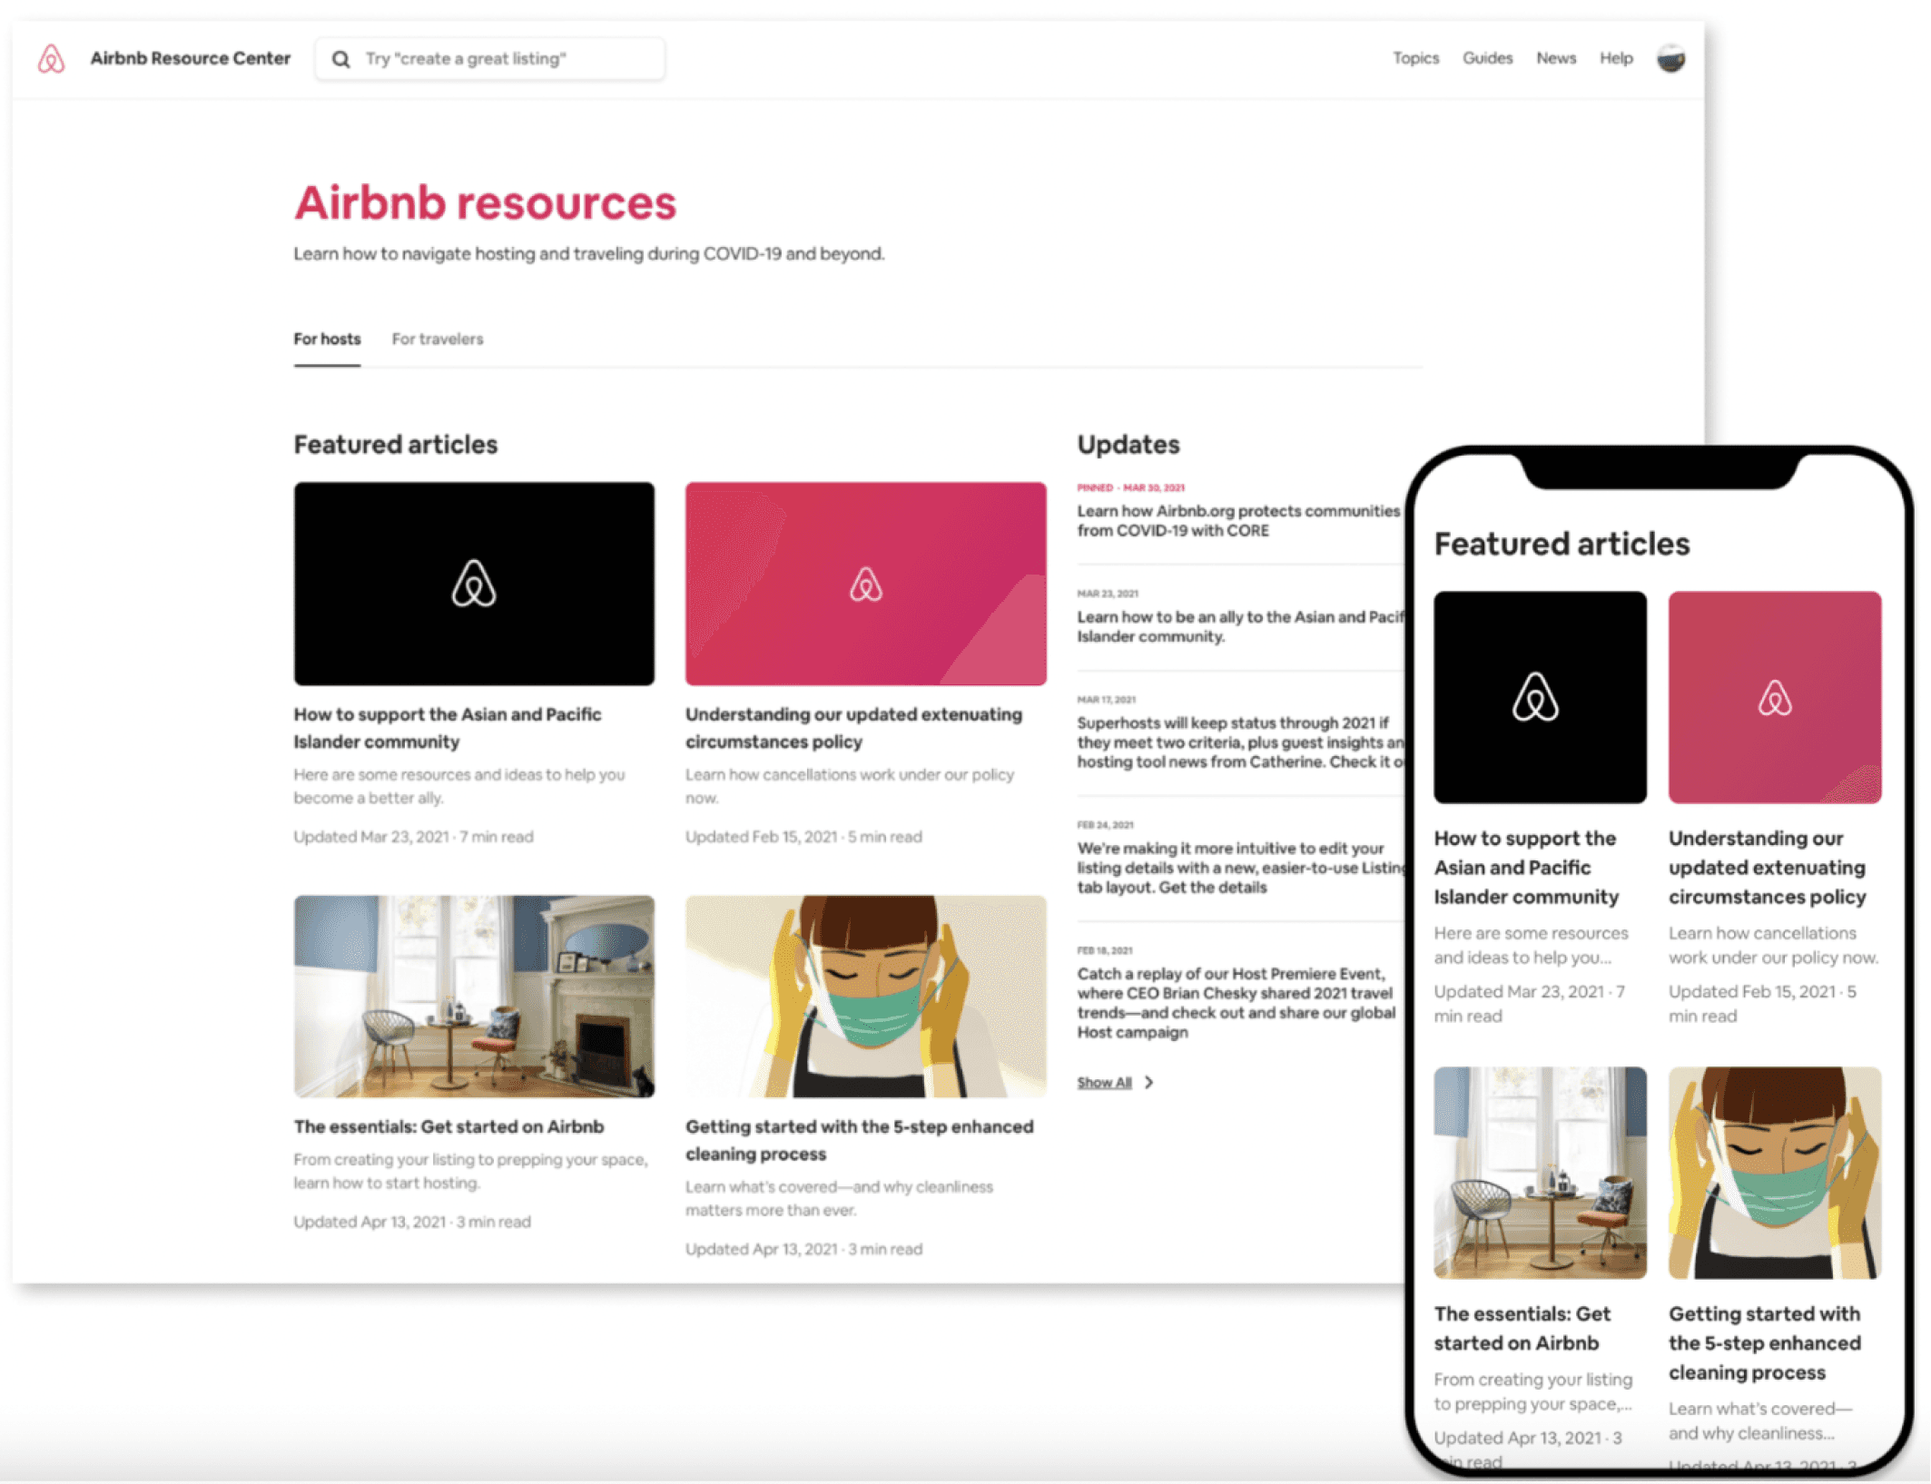This screenshot has width=1931, height=1484.
Task: Switch to the For travelers tab
Action: coord(438,339)
